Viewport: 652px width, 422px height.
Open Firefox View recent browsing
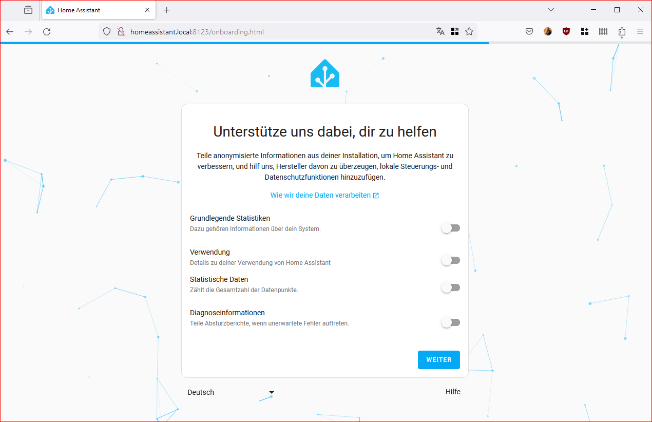click(x=28, y=10)
